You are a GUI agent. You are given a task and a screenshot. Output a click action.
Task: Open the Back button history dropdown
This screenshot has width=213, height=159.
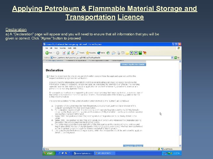[54, 53]
